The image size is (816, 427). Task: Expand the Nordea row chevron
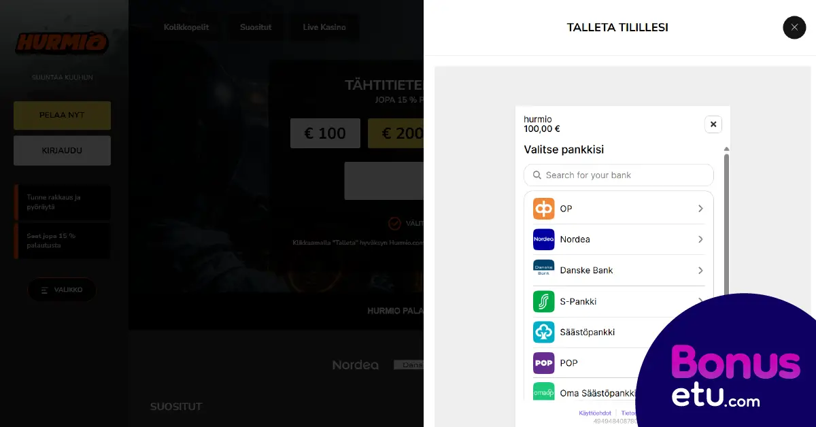point(700,239)
